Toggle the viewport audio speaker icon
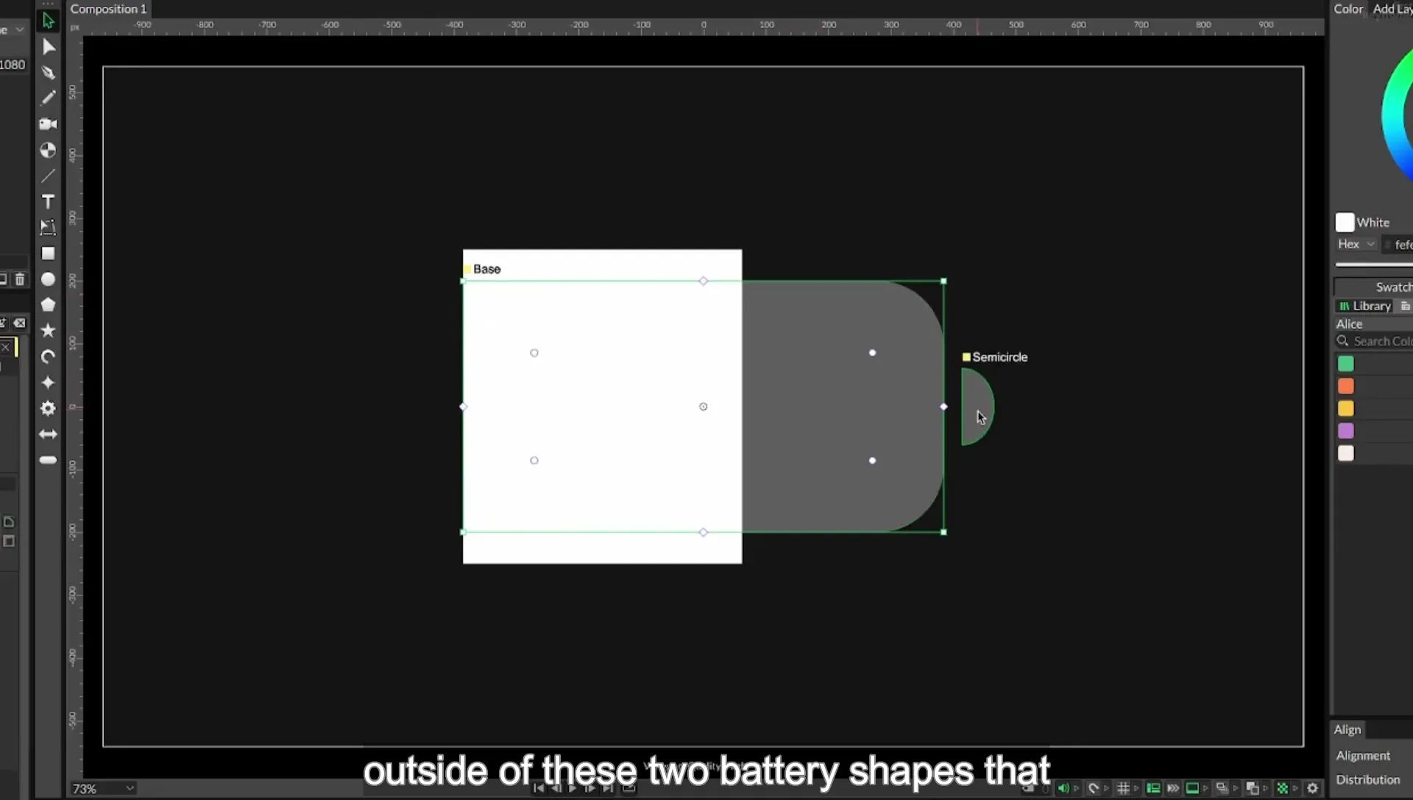This screenshot has width=1413, height=800. (1063, 788)
